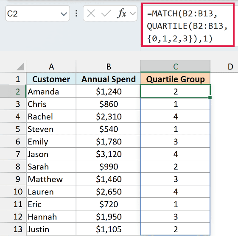Click the Amanda cell
The width and height of the screenshot is (238, 236).
tap(51, 92)
